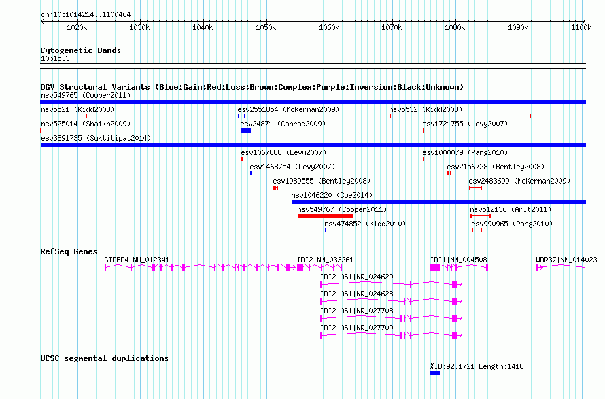
Task: Click the GTPBP4|NM_012341 gene label
Action: pyautogui.click(x=137, y=260)
